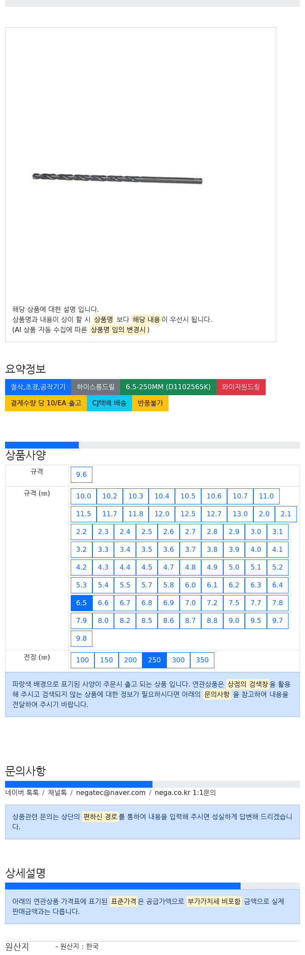The image size is (305, 955).
Task: Select the 6.5 mm highlighted size
Action: 81,603
